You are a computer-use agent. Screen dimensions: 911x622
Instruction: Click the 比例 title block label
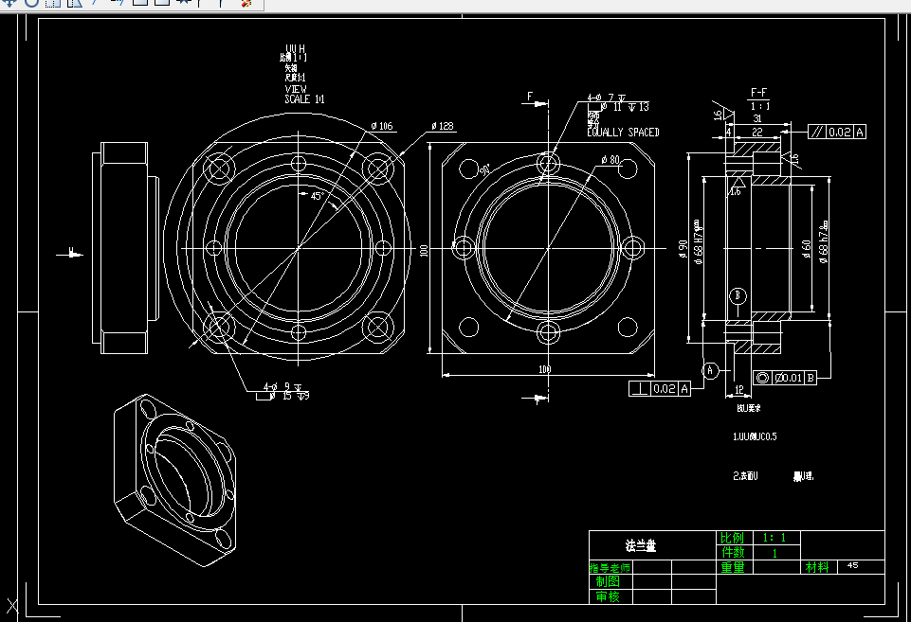[732, 538]
